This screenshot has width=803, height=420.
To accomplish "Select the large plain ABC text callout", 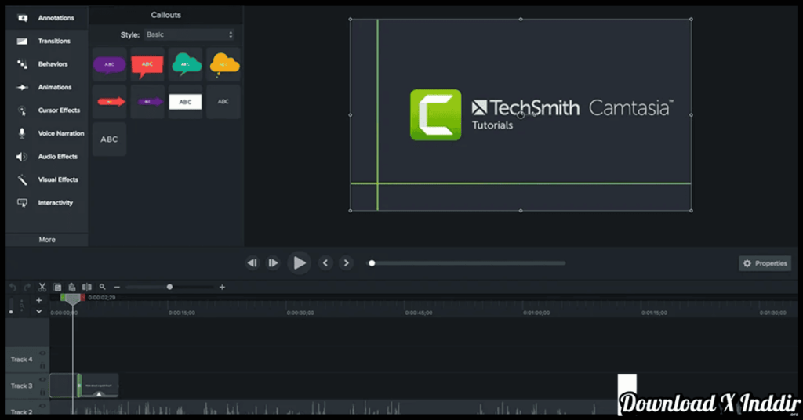I will tap(110, 139).
